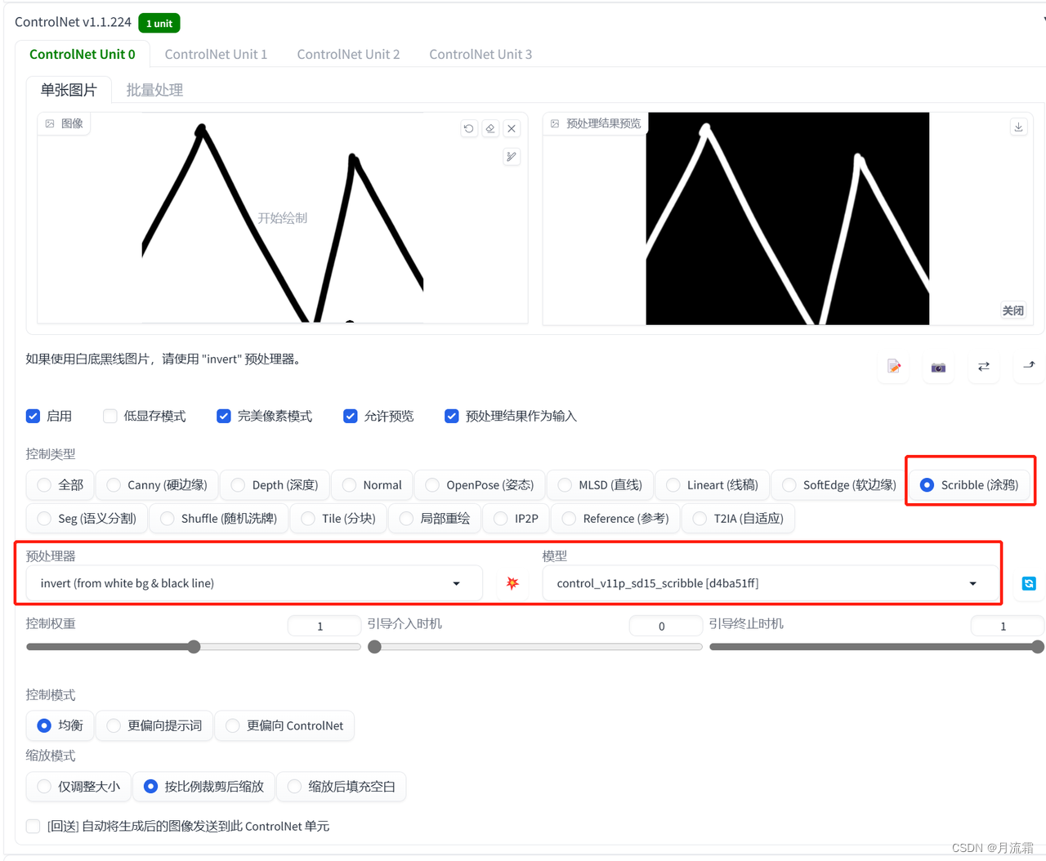1046x861 pixels.
Task: Set control mode to 更偏向 ControlNet
Action: click(284, 725)
